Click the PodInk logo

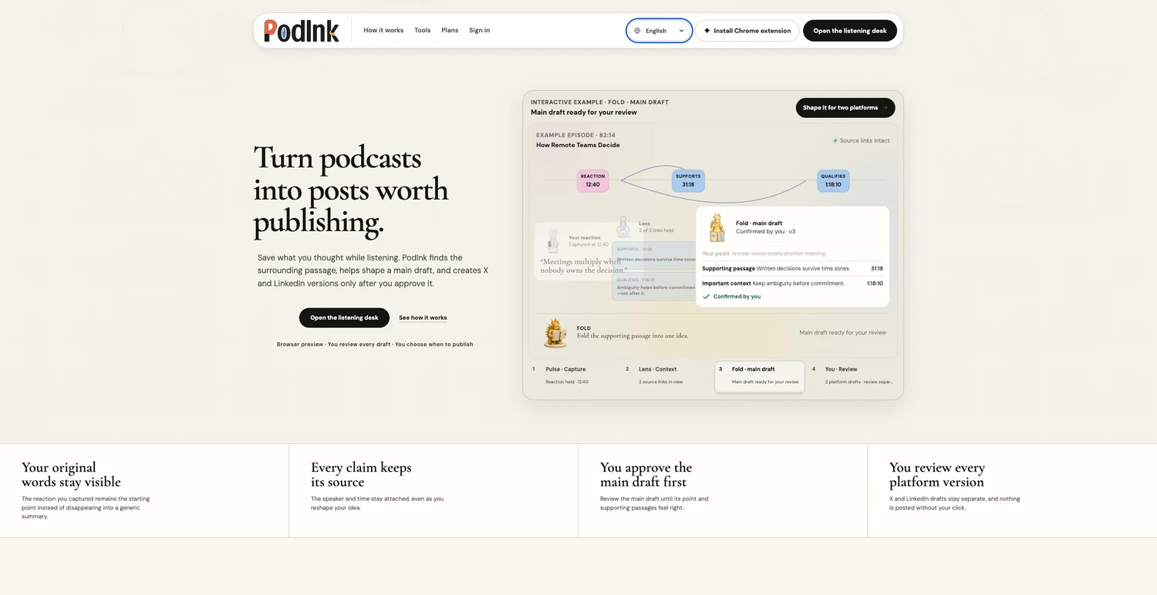click(x=302, y=30)
